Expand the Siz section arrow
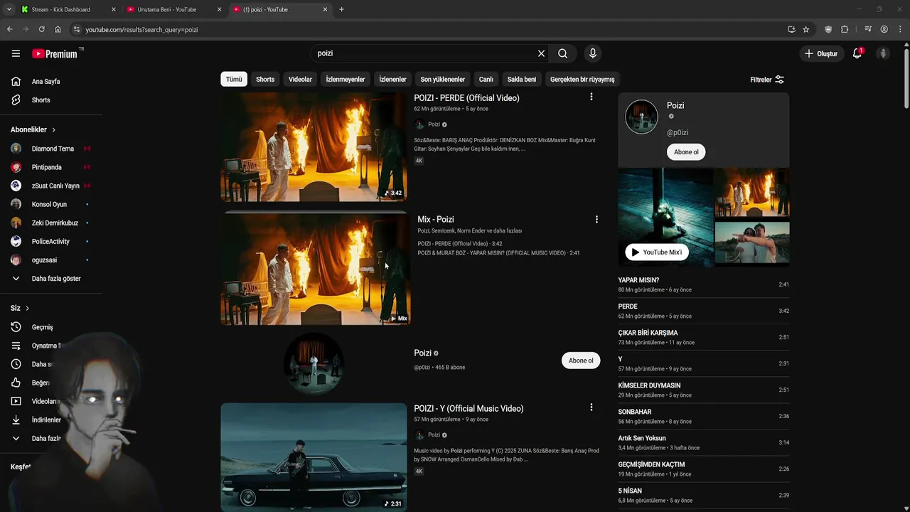The width and height of the screenshot is (910, 512). click(x=27, y=308)
